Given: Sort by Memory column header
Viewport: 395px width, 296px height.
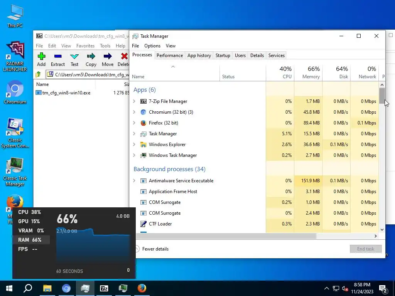Looking at the screenshot, I should (308, 73).
